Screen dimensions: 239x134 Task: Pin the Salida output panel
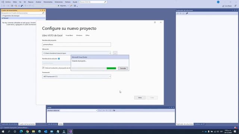tap(171, 108)
